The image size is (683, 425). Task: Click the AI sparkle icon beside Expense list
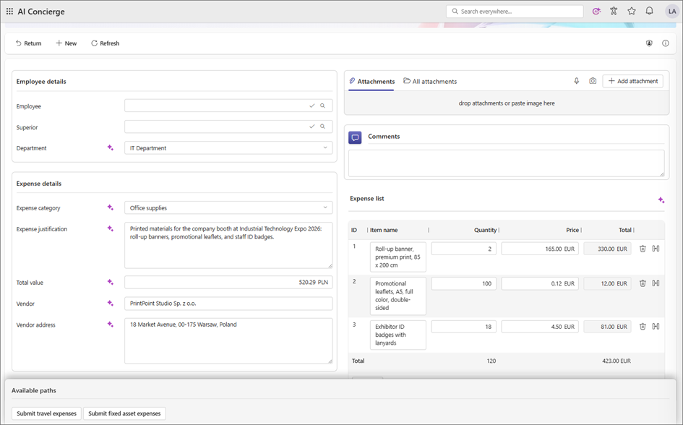pos(661,200)
